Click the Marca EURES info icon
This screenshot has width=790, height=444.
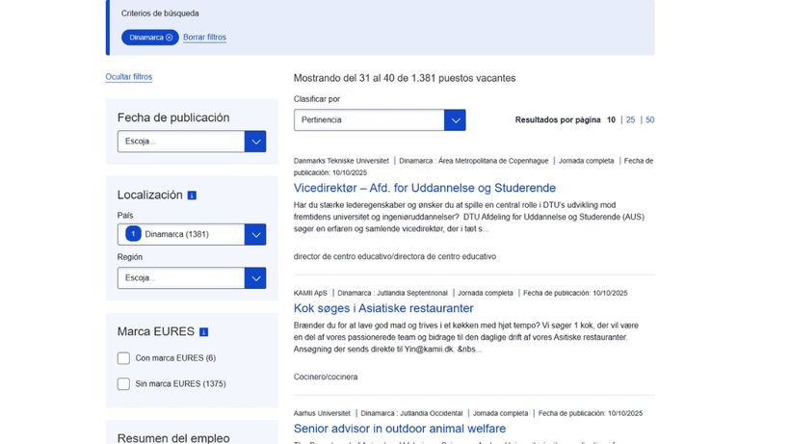[203, 332]
